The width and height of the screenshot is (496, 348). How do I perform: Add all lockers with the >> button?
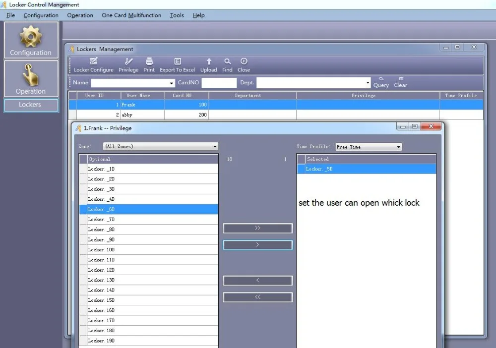pyautogui.click(x=257, y=228)
